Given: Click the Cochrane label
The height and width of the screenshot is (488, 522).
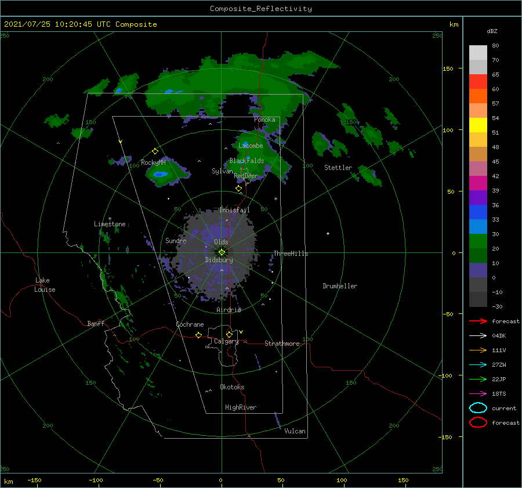Looking at the screenshot, I should (x=190, y=324).
